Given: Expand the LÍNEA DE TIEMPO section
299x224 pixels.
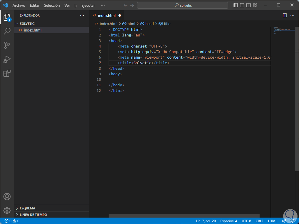Looking at the screenshot, I should click(x=33, y=215).
